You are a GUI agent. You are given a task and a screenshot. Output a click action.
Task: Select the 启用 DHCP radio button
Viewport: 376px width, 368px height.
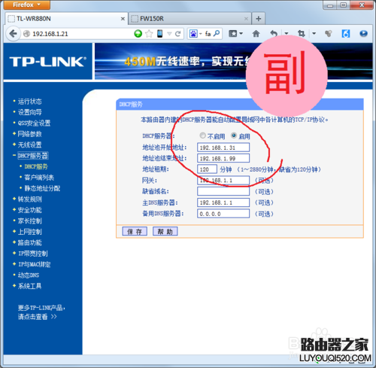pyautogui.click(x=234, y=135)
